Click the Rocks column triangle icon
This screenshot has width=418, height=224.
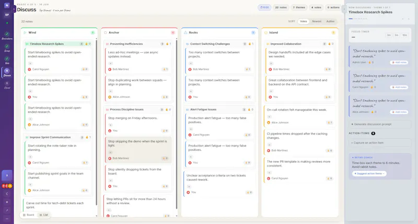(185, 32)
